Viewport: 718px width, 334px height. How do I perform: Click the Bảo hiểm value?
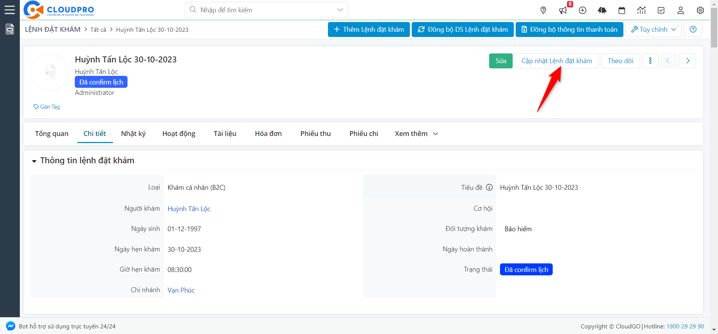[x=518, y=229]
